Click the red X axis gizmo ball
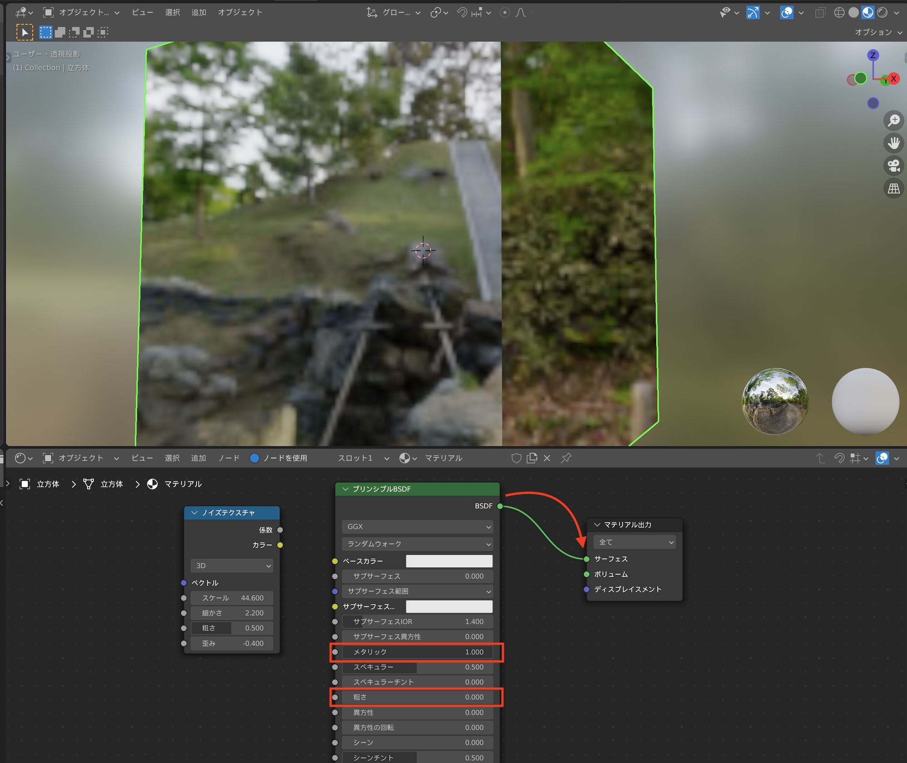 [893, 78]
